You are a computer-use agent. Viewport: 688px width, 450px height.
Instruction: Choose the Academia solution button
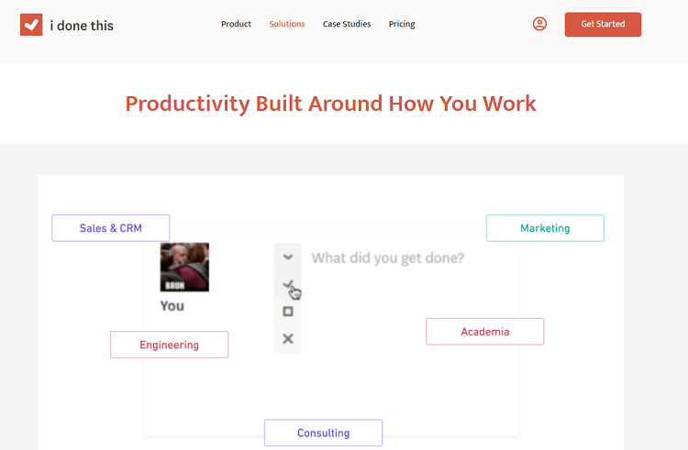click(485, 332)
